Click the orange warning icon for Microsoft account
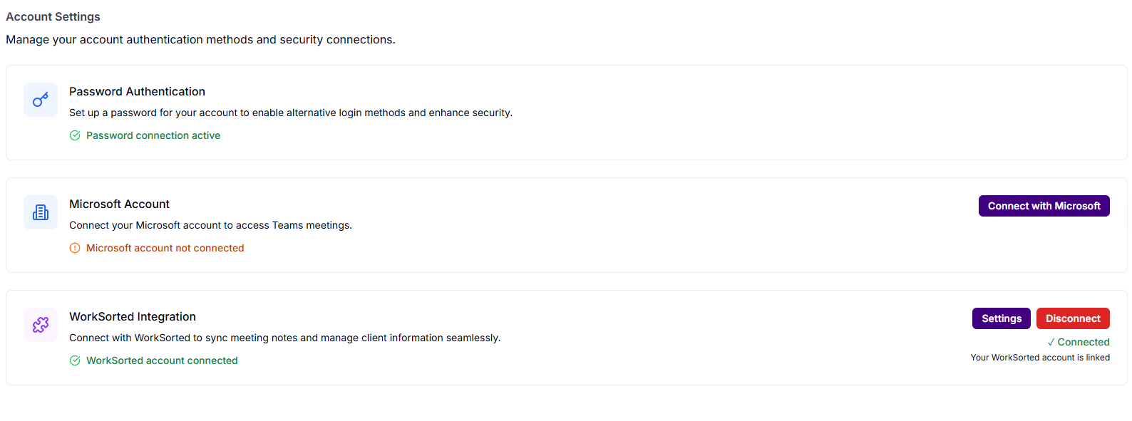 75,247
